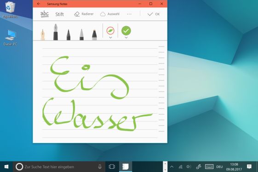Select the Stift pen mode
This screenshot has height=172, width=258.
pyautogui.click(x=59, y=14)
